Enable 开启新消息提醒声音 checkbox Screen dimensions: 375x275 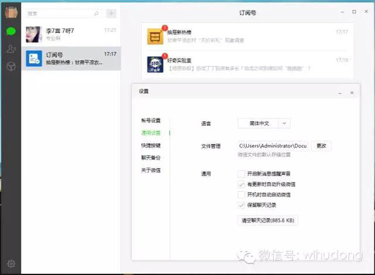pos(241,174)
